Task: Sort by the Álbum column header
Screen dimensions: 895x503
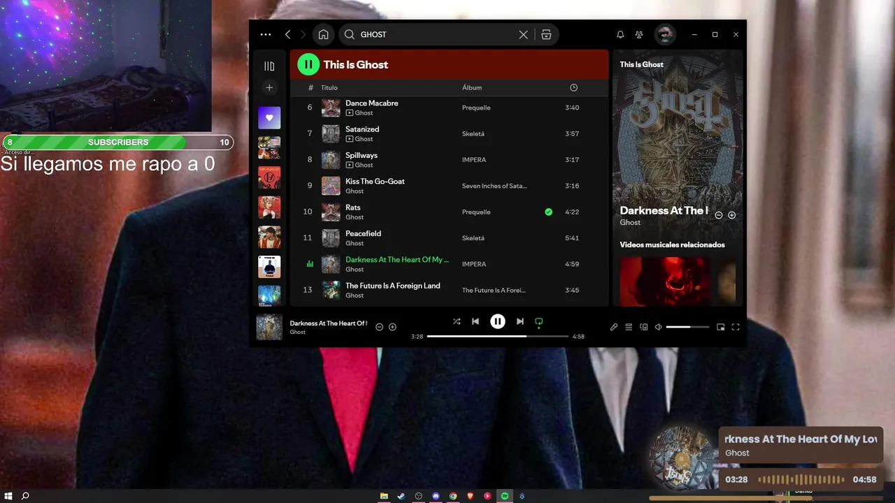Action: click(472, 87)
